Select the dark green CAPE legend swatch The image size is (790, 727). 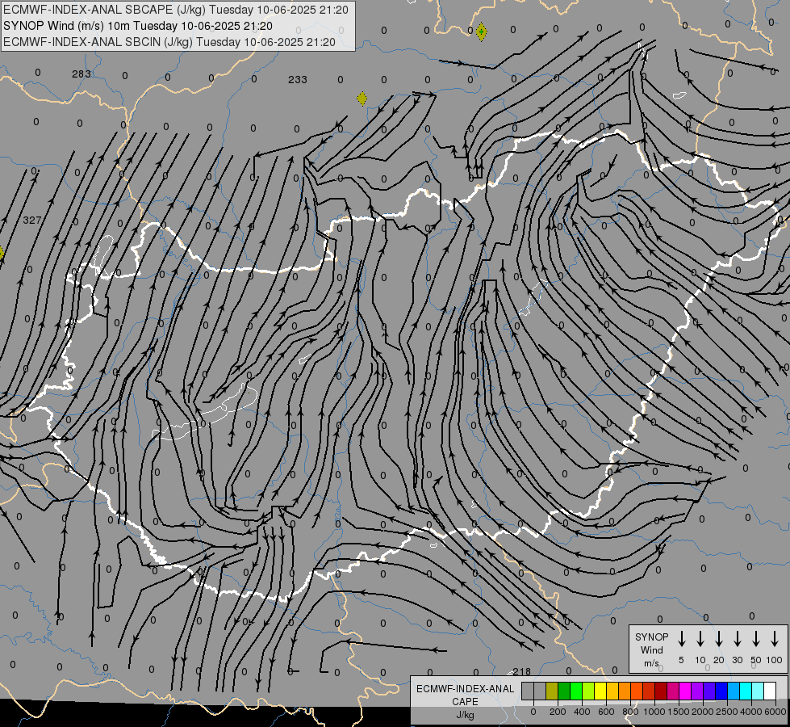tap(564, 691)
